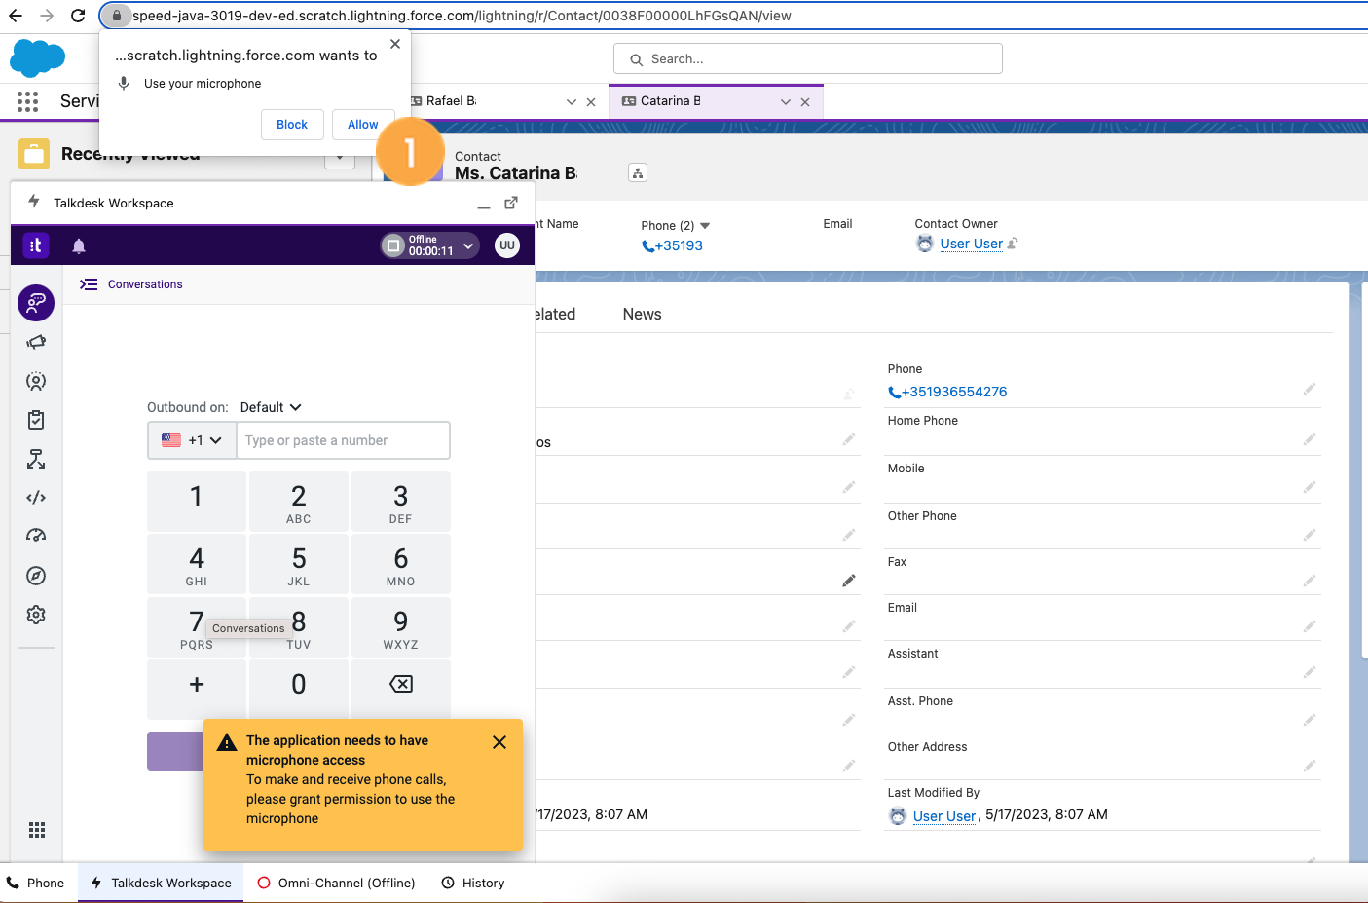Close the Catarina B tab
Screen dimensions: 1368x903
pos(805,101)
